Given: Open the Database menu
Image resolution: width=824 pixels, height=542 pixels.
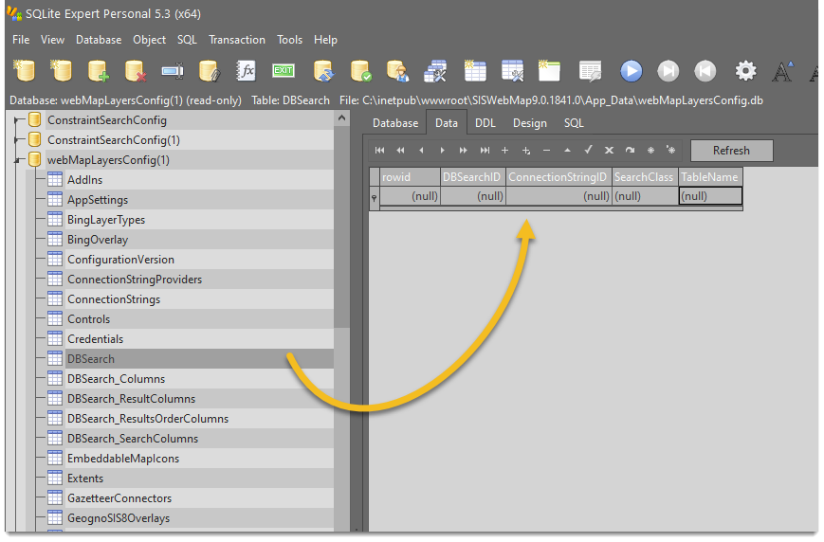Looking at the screenshot, I should click(x=99, y=40).
